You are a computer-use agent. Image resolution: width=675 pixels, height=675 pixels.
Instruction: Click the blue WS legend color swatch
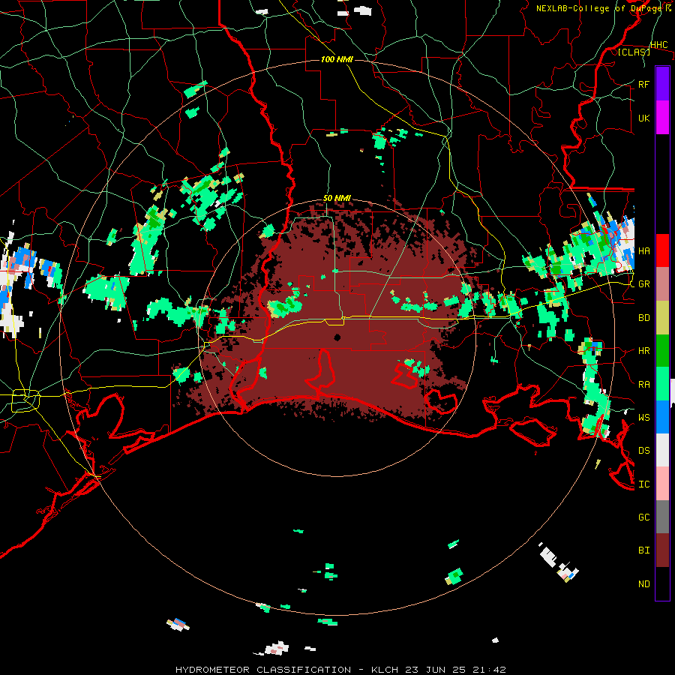pos(662,417)
